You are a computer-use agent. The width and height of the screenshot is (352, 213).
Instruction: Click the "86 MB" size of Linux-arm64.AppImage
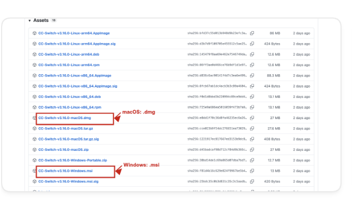(275, 33)
